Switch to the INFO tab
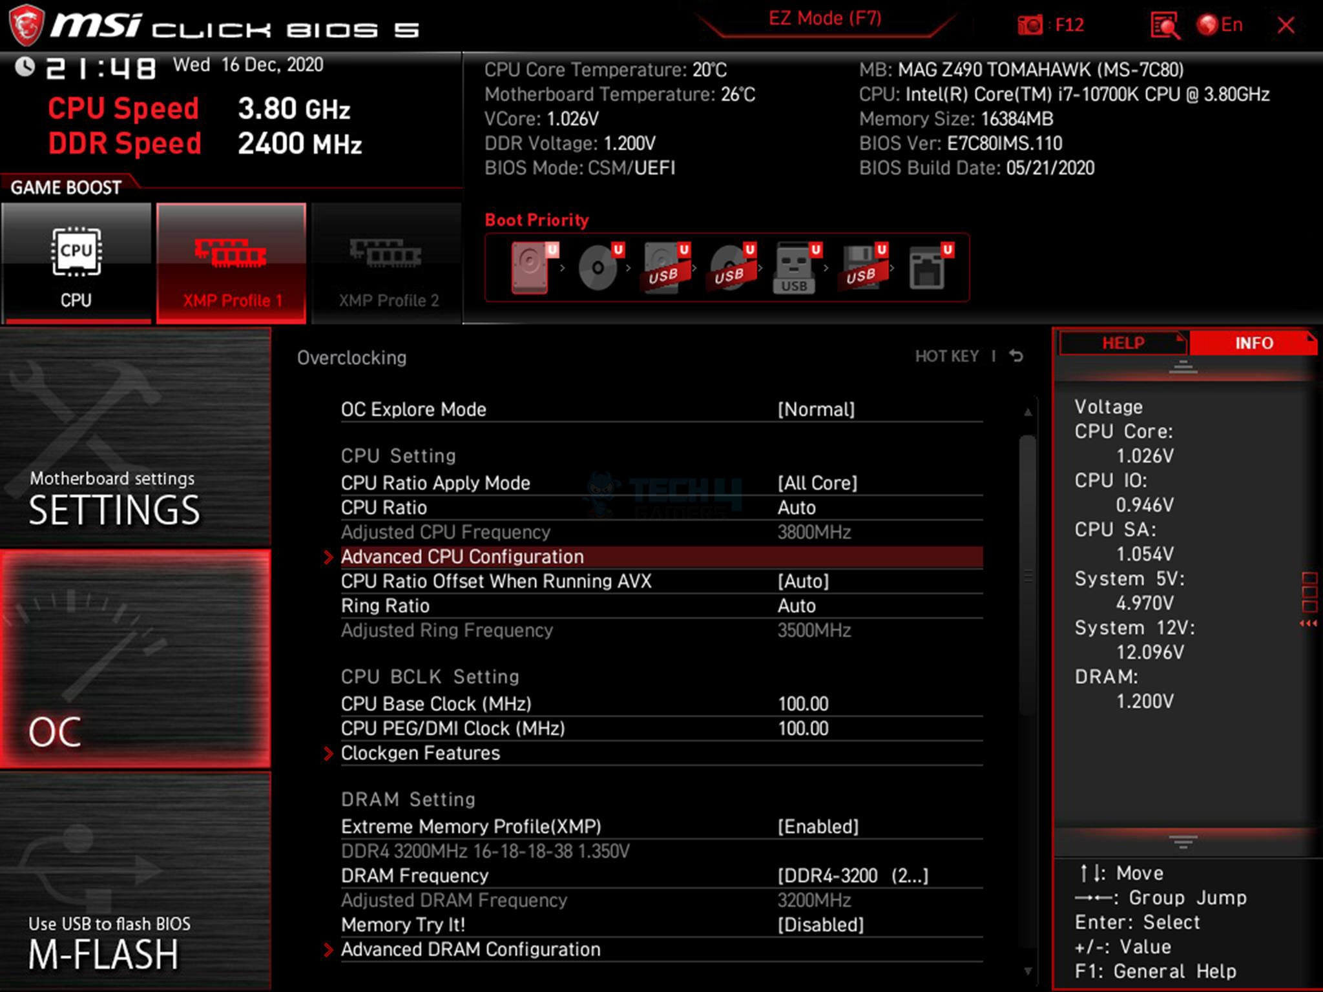 (1253, 343)
